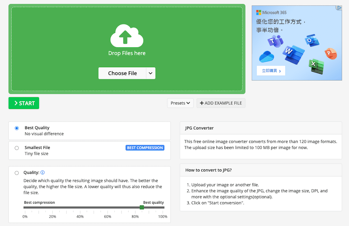Open the Presets dropdown
The width and height of the screenshot is (349, 226).
pyautogui.click(x=180, y=103)
